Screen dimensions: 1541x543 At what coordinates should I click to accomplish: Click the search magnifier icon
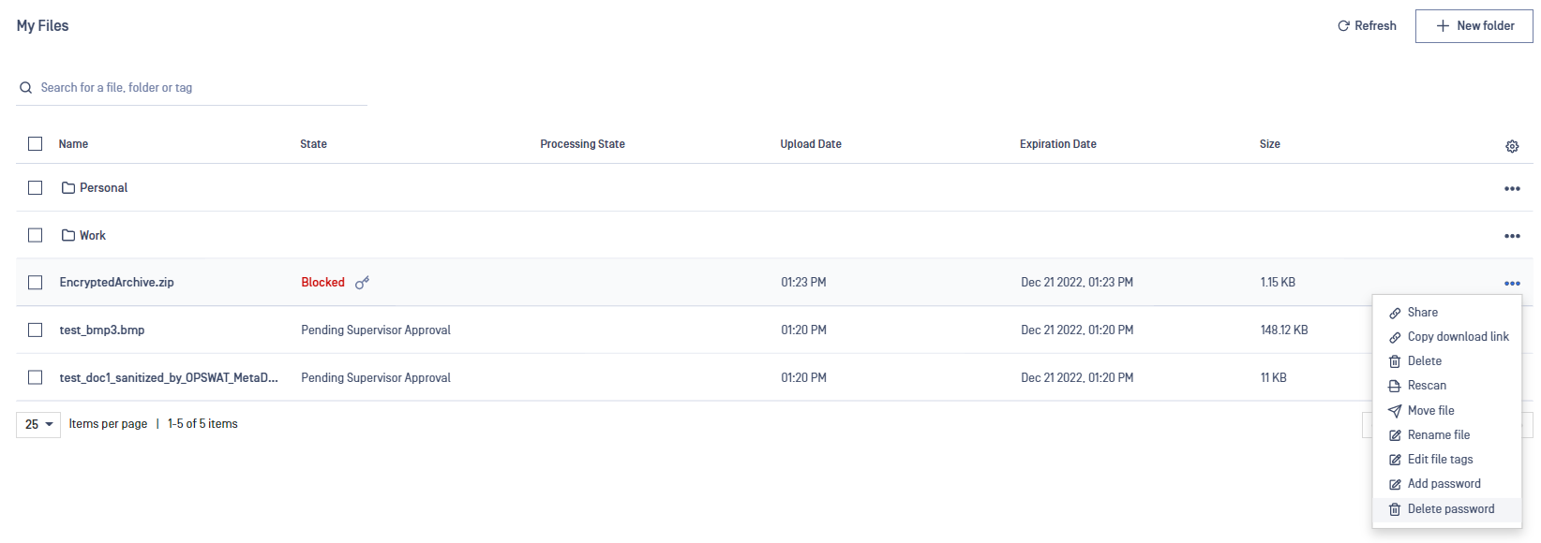click(x=26, y=88)
